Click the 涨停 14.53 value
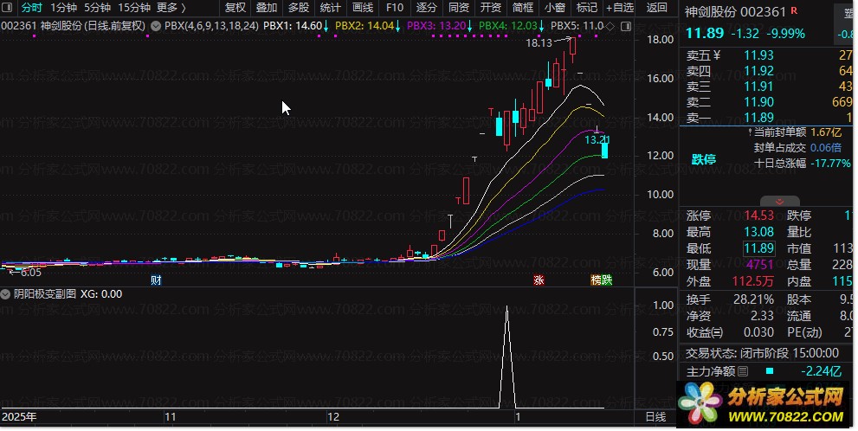 pyautogui.click(x=759, y=215)
